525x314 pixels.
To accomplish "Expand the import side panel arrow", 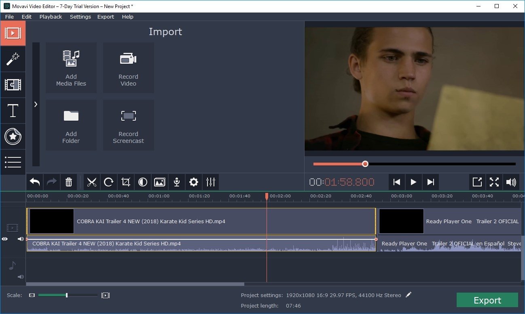I will point(36,104).
